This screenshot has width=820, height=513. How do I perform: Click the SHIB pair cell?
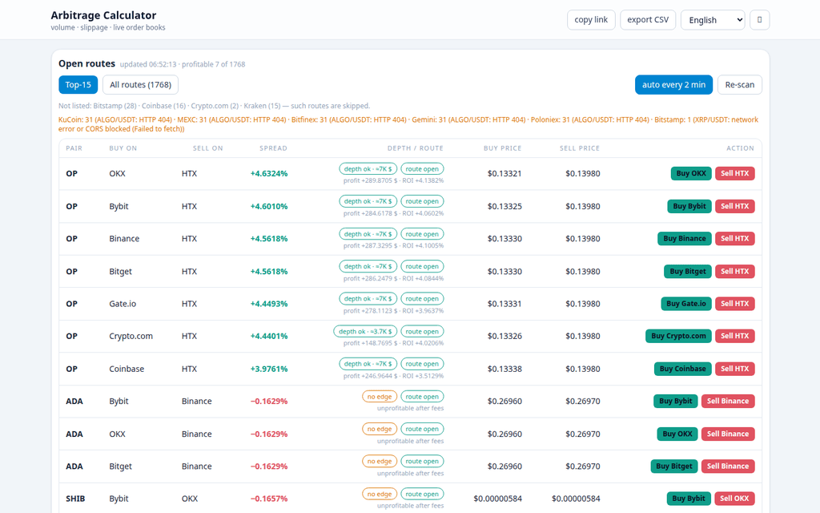75,499
